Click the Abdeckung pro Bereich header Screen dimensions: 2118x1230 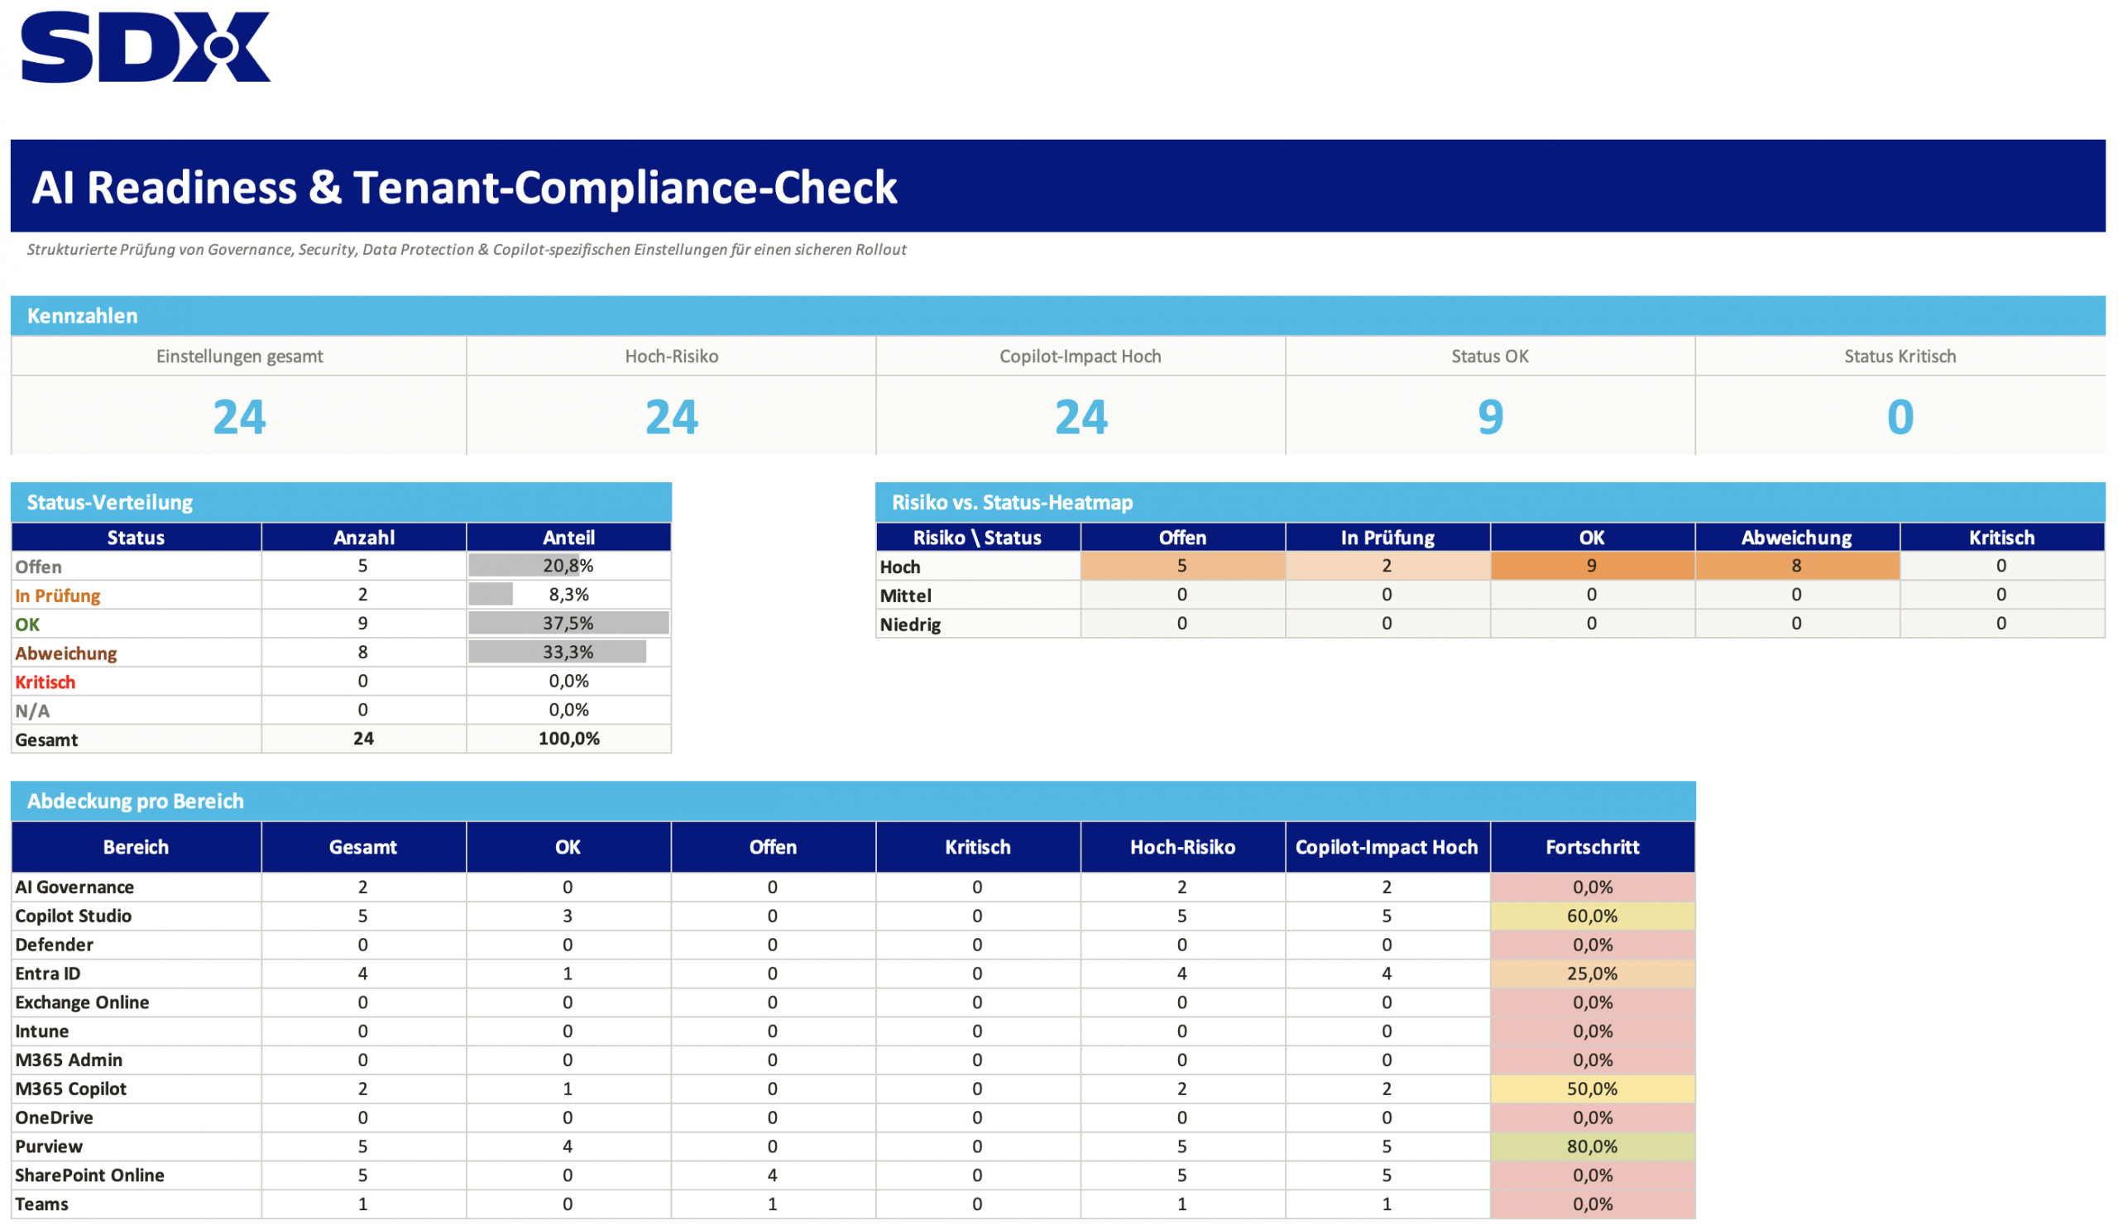tap(853, 801)
